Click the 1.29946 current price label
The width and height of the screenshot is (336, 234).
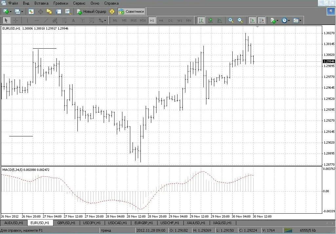[329, 61]
